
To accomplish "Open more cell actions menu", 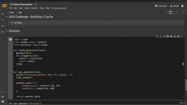I will click(182, 36).
